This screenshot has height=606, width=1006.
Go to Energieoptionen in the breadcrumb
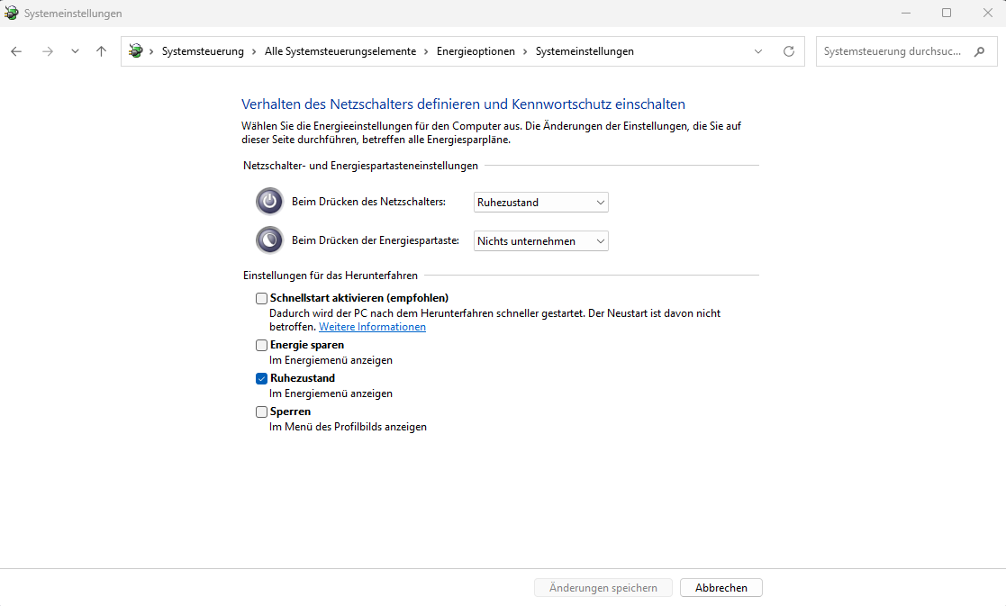(x=476, y=51)
